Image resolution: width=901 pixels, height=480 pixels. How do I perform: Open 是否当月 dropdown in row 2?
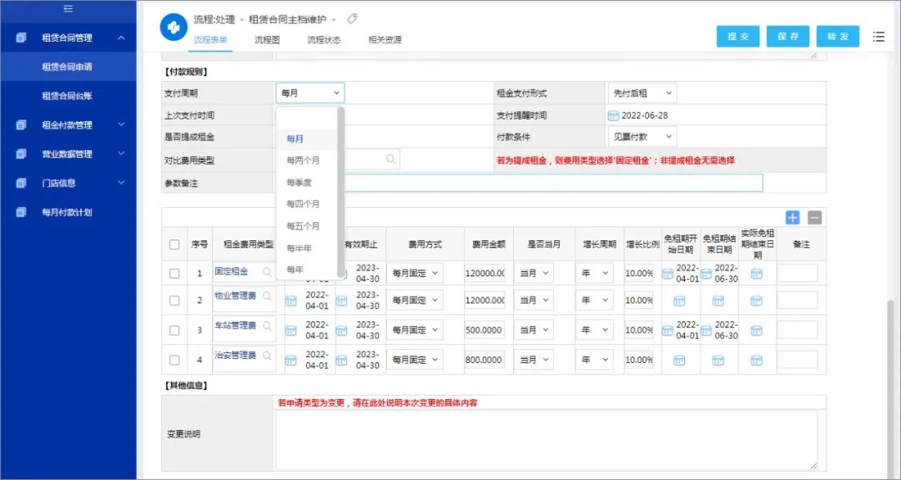tap(535, 301)
